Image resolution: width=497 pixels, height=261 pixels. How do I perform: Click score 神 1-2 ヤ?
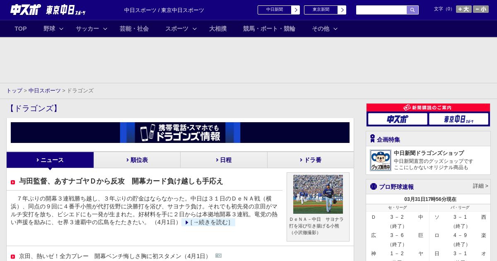tap(397, 254)
